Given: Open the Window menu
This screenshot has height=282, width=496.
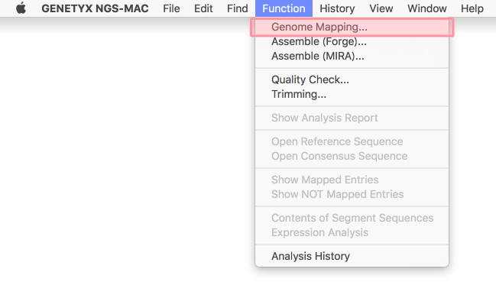Looking at the screenshot, I should click(x=427, y=8).
